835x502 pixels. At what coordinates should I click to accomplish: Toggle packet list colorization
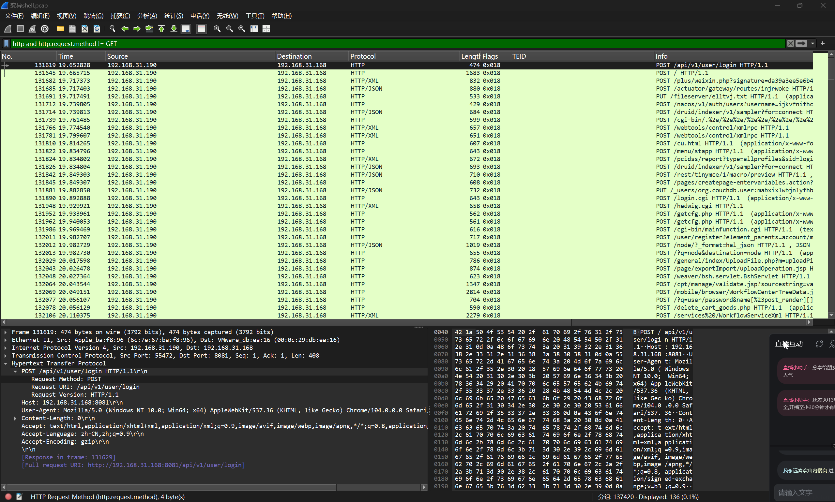pos(201,29)
